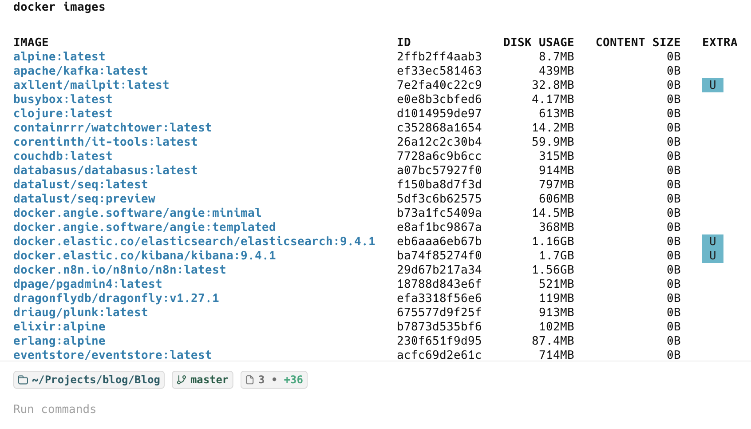The width and height of the screenshot is (751, 429).
Task: Select docker.n8n.io/n8nio/n8n:latest image name
Action: pyautogui.click(x=120, y=270)
